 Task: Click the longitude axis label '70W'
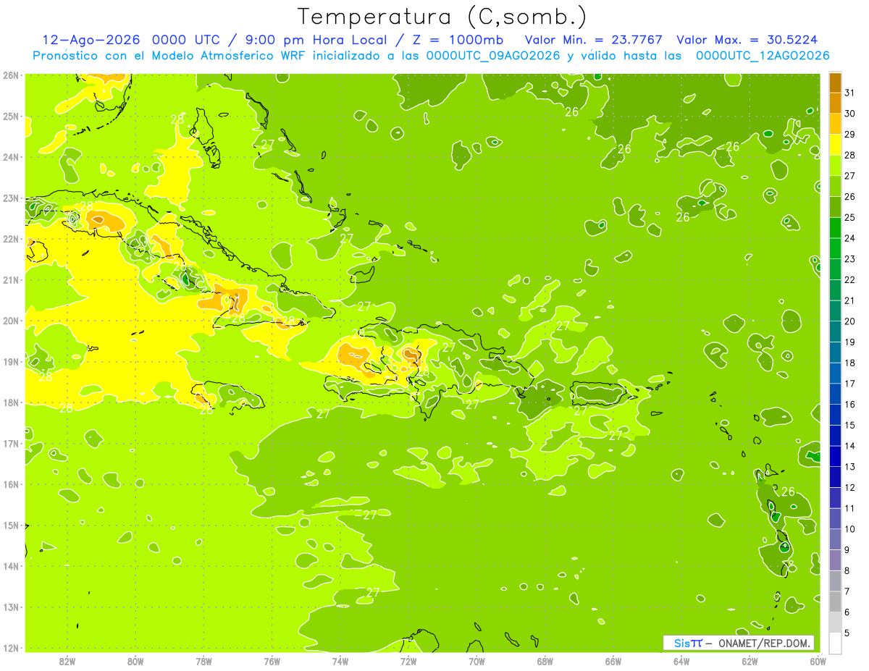(x=477, y=661)
